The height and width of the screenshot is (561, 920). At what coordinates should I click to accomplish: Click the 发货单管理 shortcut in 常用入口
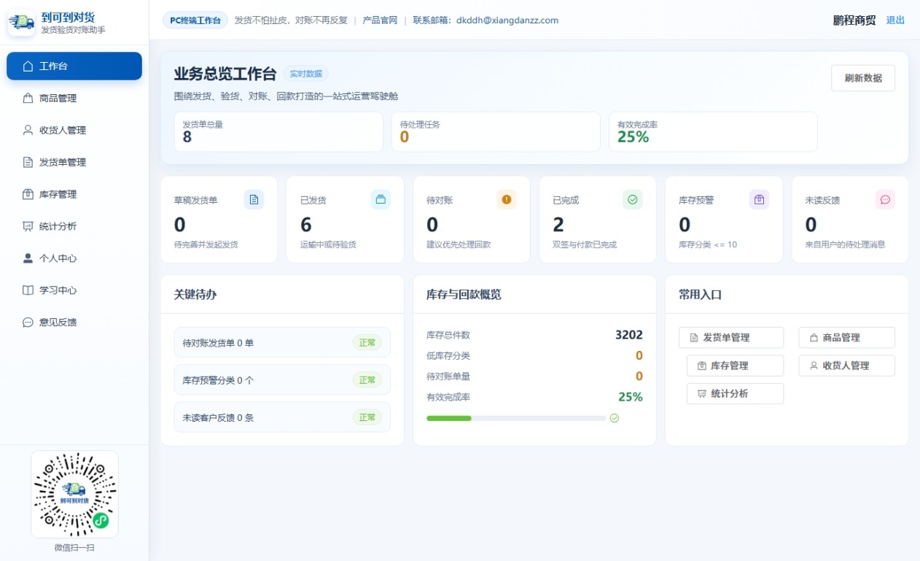tap(731, 338)
